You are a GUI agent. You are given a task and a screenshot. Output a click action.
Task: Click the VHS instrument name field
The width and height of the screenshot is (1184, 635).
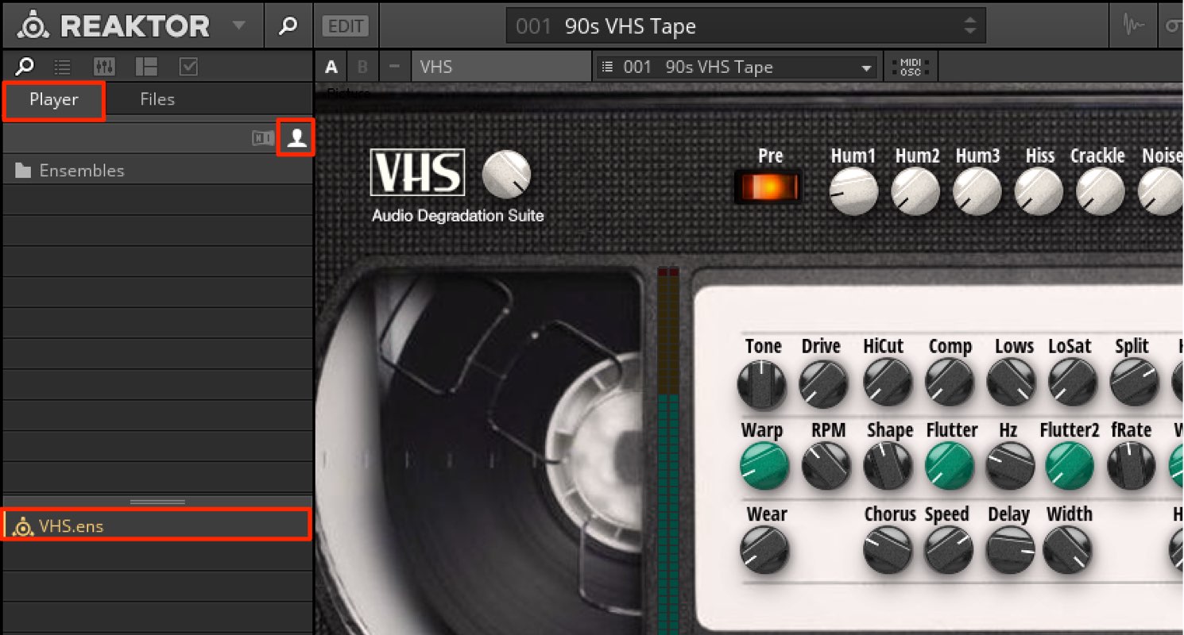coord(501,67)
